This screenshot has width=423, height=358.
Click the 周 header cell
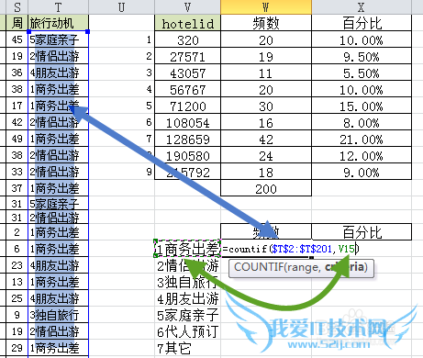click(x=17, y=23)
